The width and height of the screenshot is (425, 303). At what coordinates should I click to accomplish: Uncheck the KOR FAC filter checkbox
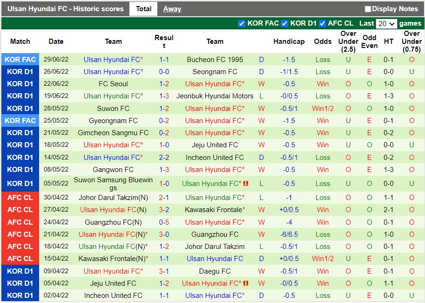coord(242,23)
